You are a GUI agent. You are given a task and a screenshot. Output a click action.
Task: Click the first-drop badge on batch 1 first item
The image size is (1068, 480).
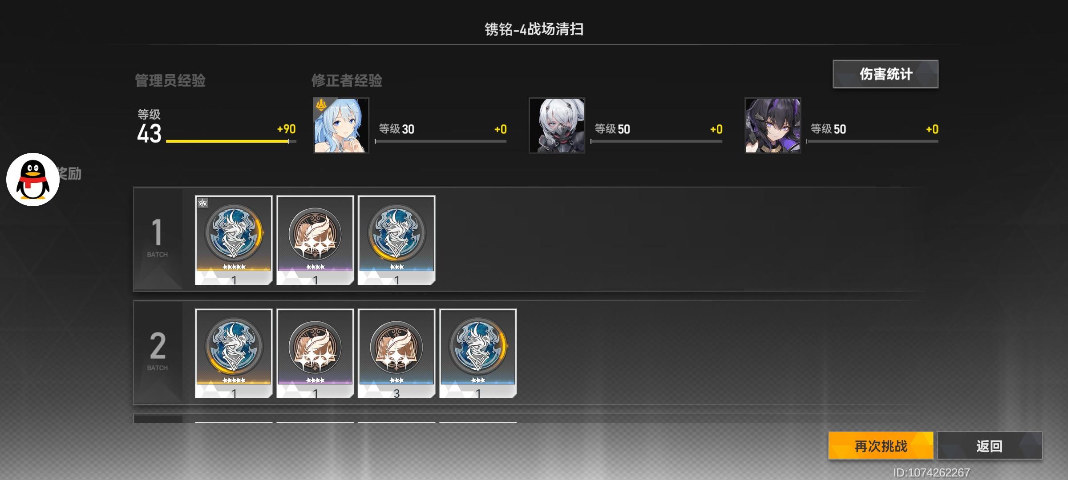202,203
